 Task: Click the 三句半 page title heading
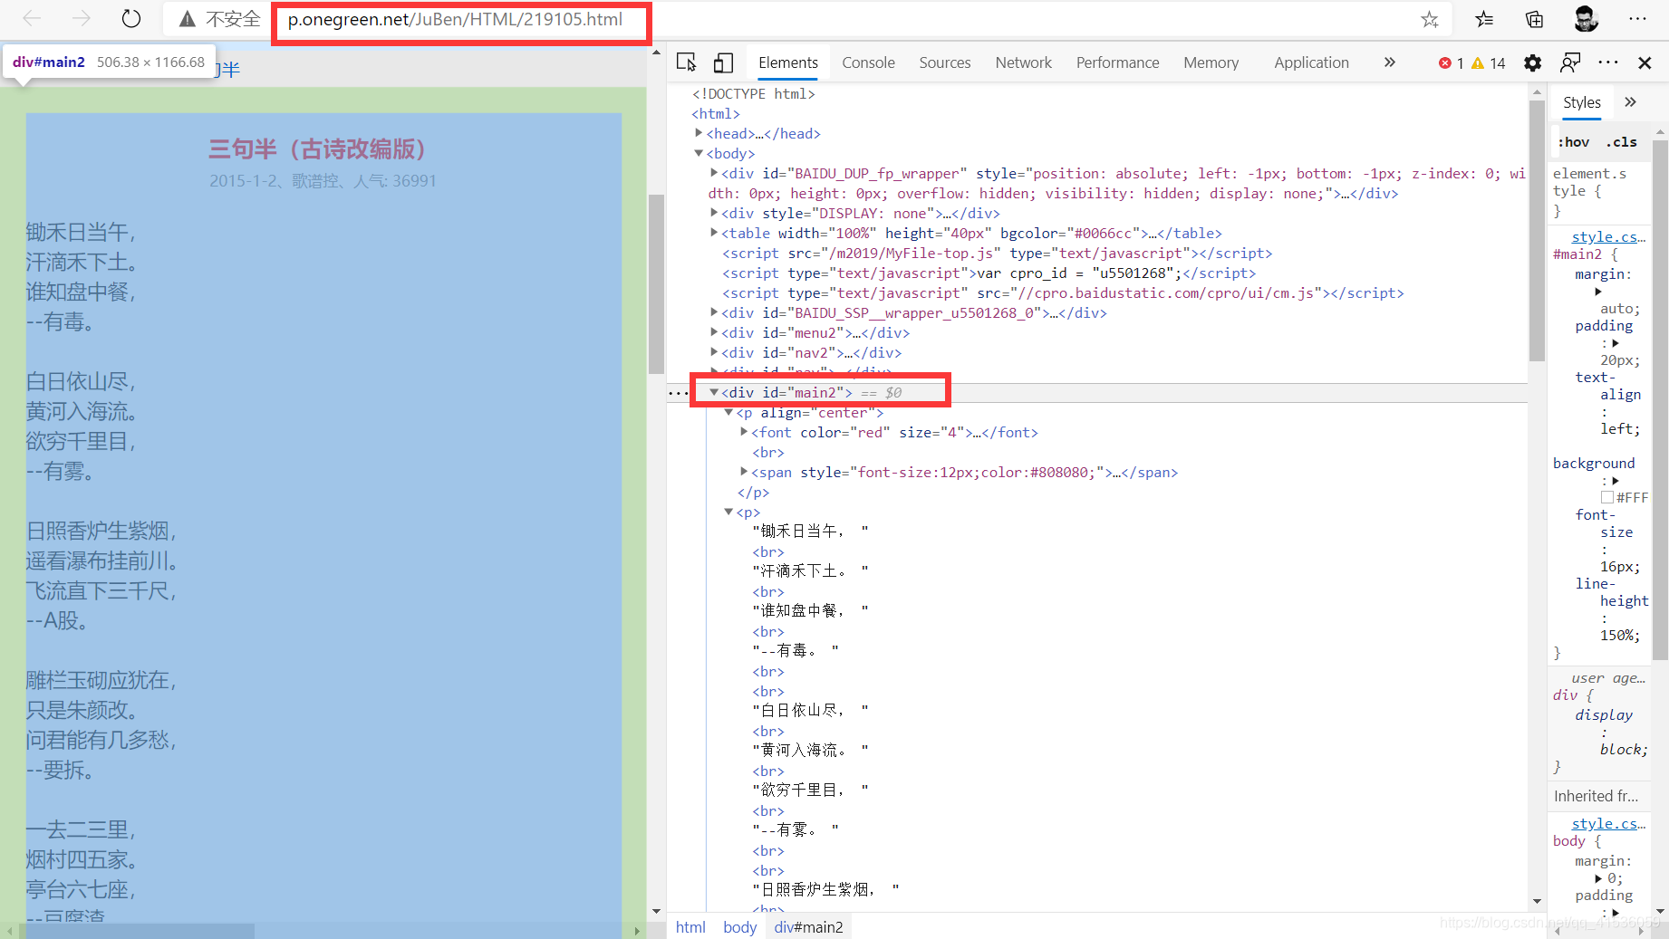[317, 149]
